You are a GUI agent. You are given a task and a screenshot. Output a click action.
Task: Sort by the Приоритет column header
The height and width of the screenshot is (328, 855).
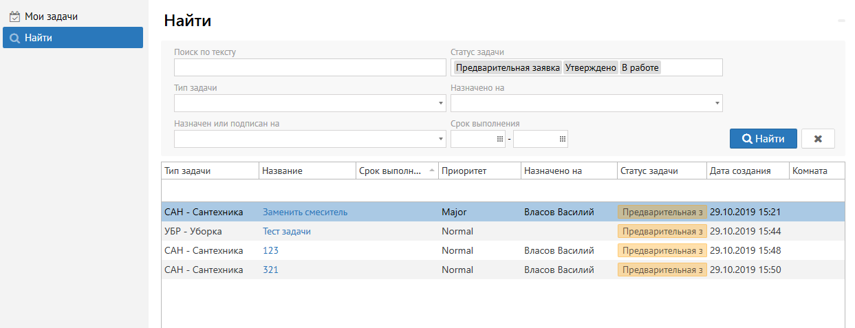[464, 171]
